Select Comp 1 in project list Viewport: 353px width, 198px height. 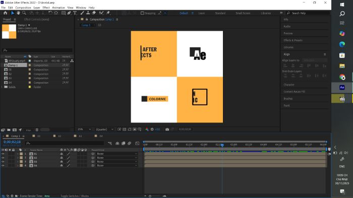coord(15,65)
